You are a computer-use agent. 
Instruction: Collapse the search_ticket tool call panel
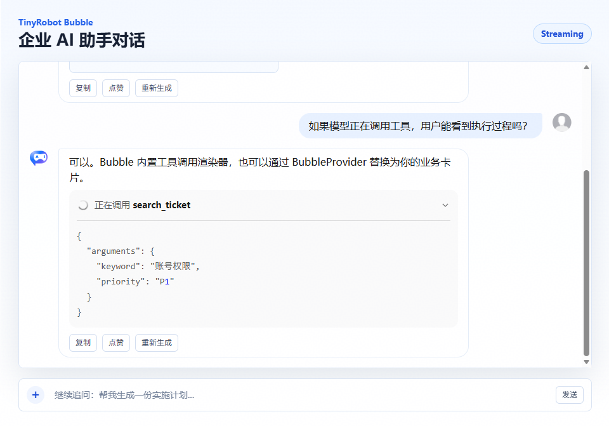point(445,205)
